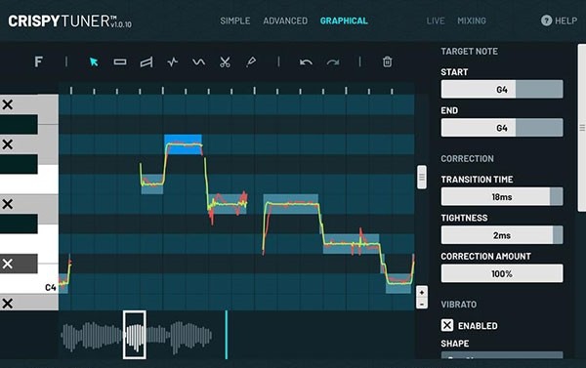The width and height of the screenshot is (586, 368).
Task: Select the highlighted bright blue note block
Action: (183, 144)
